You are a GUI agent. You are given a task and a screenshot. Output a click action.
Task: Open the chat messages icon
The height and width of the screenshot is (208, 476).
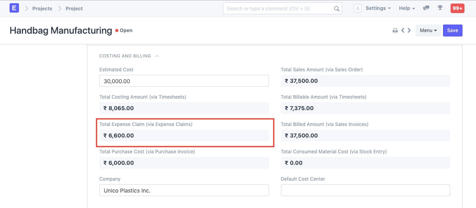tap(426, 8)
